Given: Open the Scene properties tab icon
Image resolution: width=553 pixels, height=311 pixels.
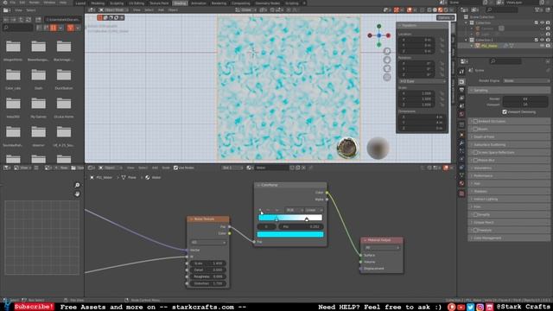Looking at the screenshot, I should pos(461,106).
